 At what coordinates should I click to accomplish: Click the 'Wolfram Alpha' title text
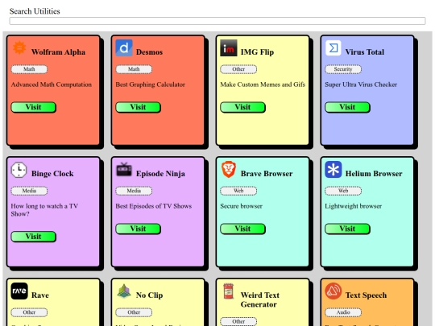pos(58,52)
